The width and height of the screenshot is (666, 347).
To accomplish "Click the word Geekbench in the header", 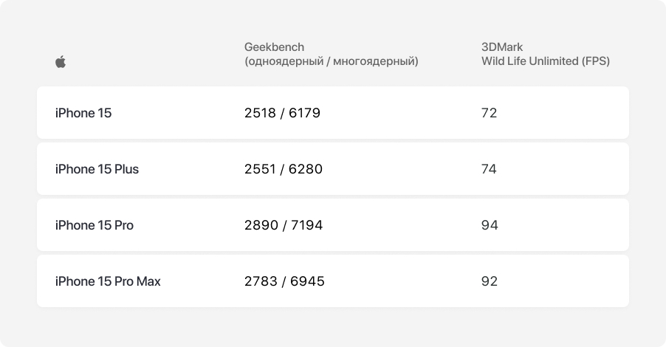I will click(x=274, y=47).
